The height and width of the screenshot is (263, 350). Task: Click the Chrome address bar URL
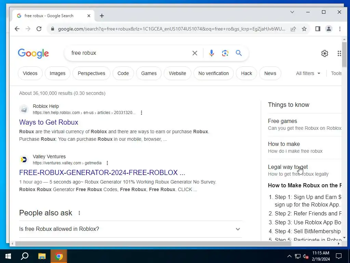172,29
